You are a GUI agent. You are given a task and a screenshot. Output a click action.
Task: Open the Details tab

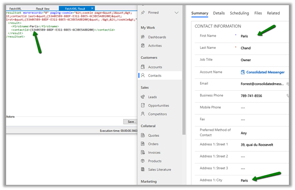pyautogui.click(x=219, y=13)
